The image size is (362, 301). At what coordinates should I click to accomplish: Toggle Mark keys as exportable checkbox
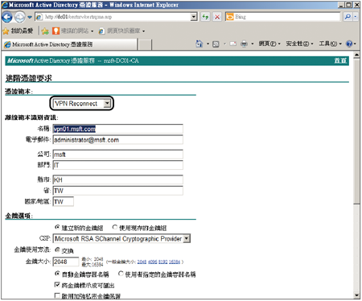57,285
